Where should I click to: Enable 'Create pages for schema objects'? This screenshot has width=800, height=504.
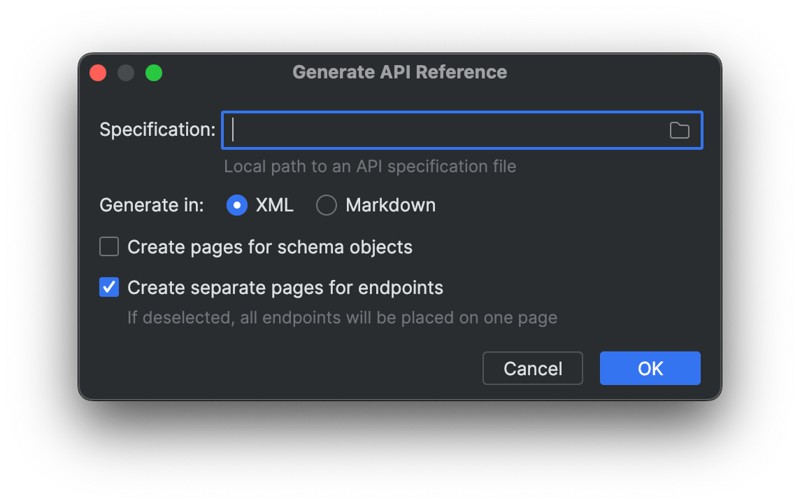[x=109, y=246]
